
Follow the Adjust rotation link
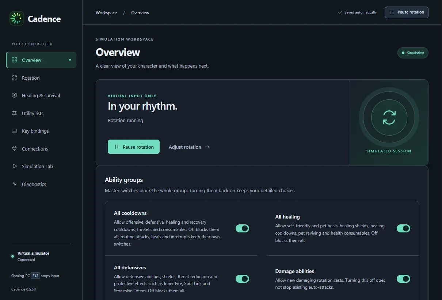coord(189,147)
